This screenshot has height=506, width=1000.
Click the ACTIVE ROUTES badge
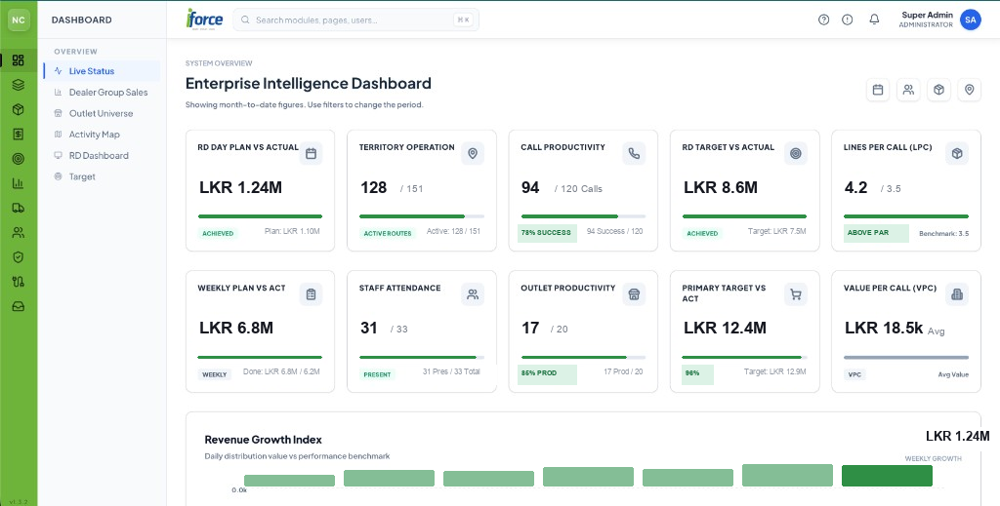388,234
